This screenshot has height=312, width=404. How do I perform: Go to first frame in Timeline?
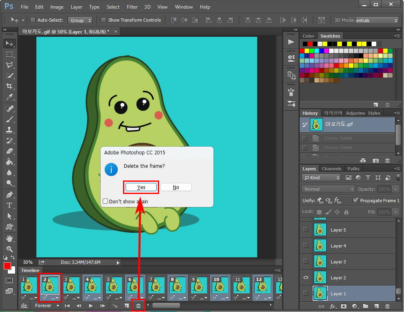coord(67,305)
